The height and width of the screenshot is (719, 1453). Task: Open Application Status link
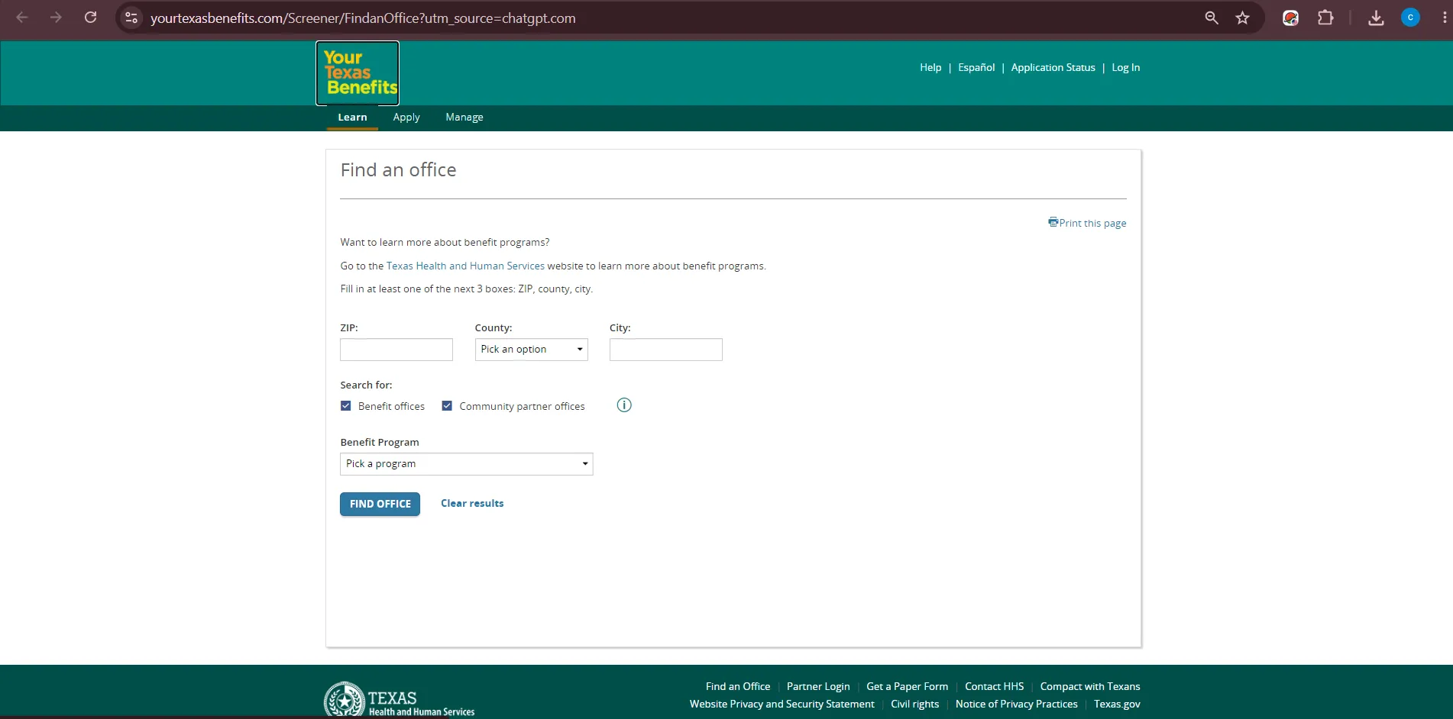pos(1053,67)
